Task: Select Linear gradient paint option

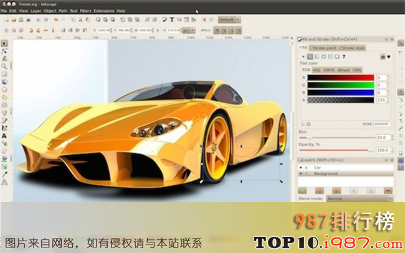Action: click(x=317, y=57)
